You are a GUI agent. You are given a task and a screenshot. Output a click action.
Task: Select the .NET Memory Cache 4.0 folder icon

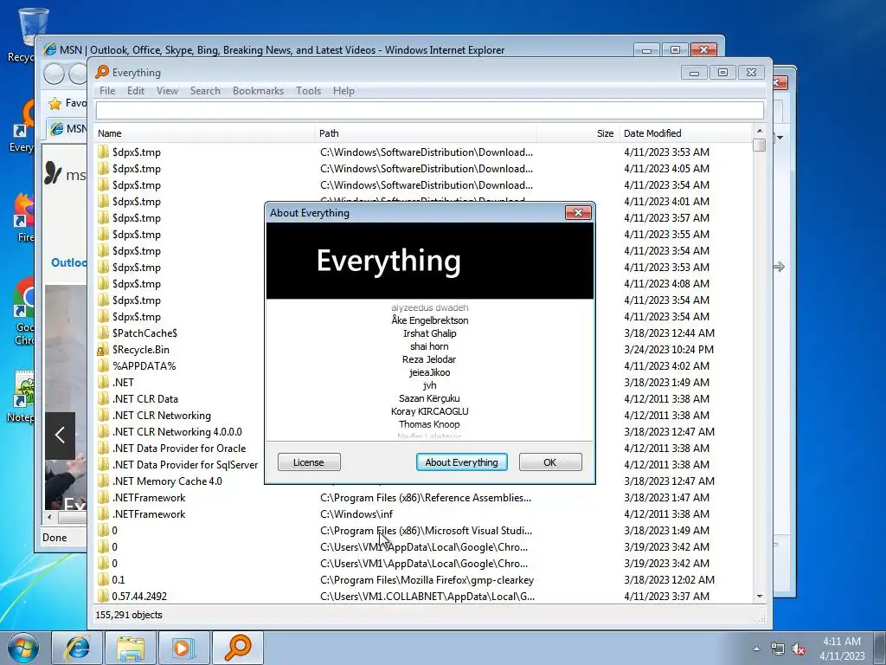[x=103, y=481]
